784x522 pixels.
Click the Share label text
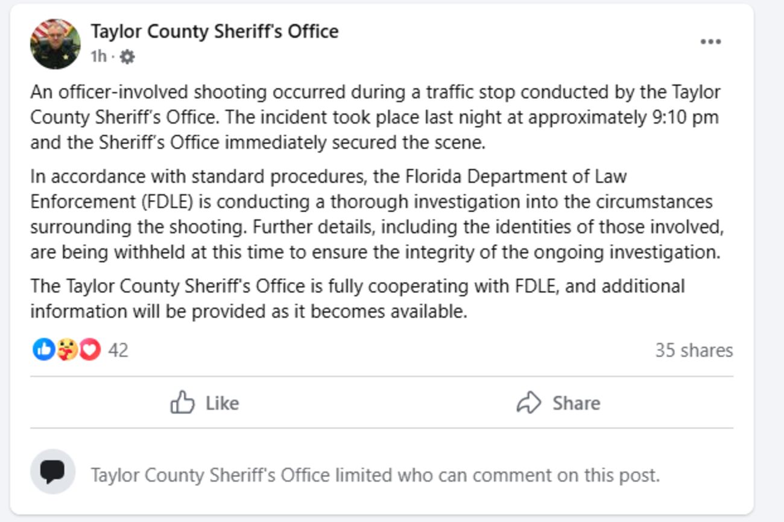[576, 403]
